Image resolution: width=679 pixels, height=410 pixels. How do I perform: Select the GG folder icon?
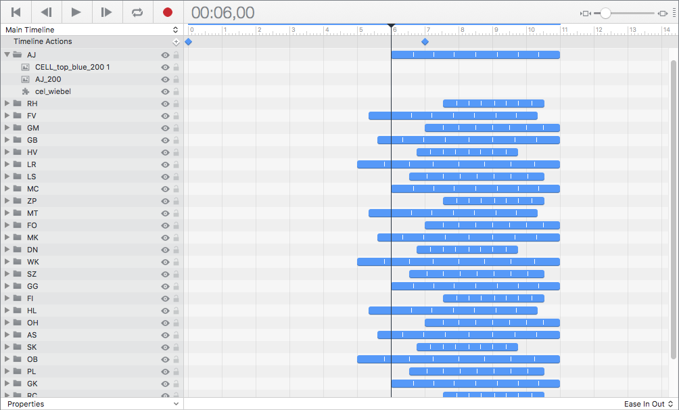[x=18, y=286]
